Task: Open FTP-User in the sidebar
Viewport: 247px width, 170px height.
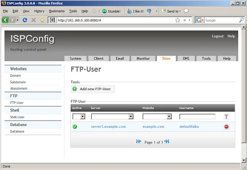Action: pos(17,103)
